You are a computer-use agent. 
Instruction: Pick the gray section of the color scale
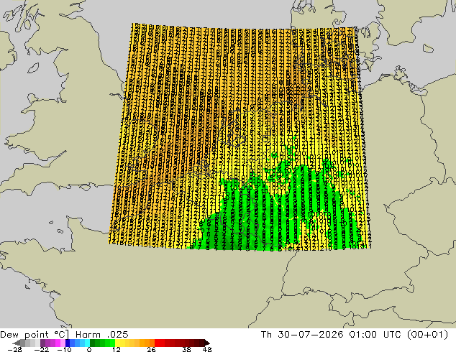click(x=30, y=343)
